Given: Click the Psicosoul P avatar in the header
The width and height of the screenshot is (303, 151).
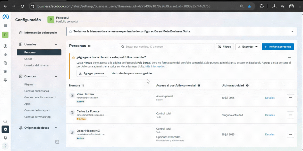Looking at the screenshot, I should point(51,20).
